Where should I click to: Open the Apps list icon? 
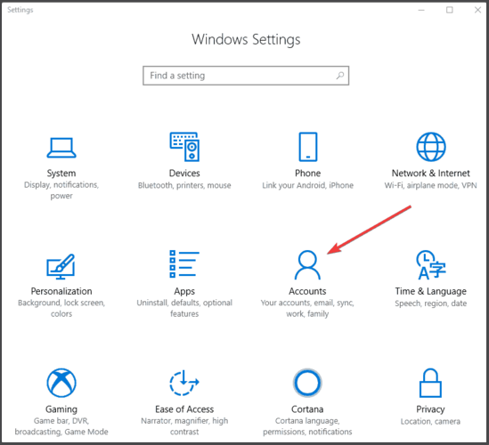tap(184, 263)
